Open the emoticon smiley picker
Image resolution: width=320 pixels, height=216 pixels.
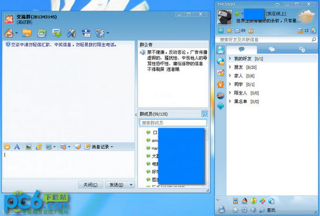(7, 147)
